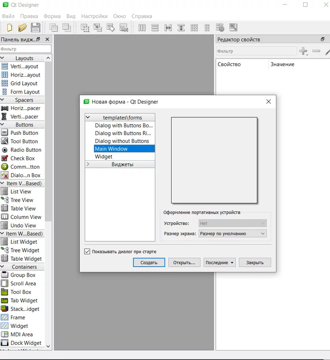Select the Edit Buddies mode icon
The image size is (330, 360).
111,27
